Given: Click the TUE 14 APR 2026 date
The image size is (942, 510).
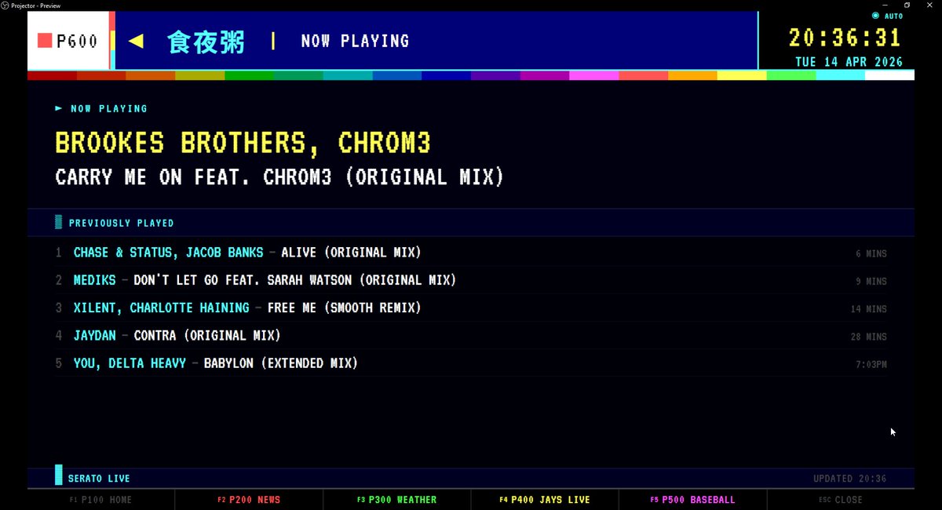Looking at the screenshot, I should click(849, 62).
